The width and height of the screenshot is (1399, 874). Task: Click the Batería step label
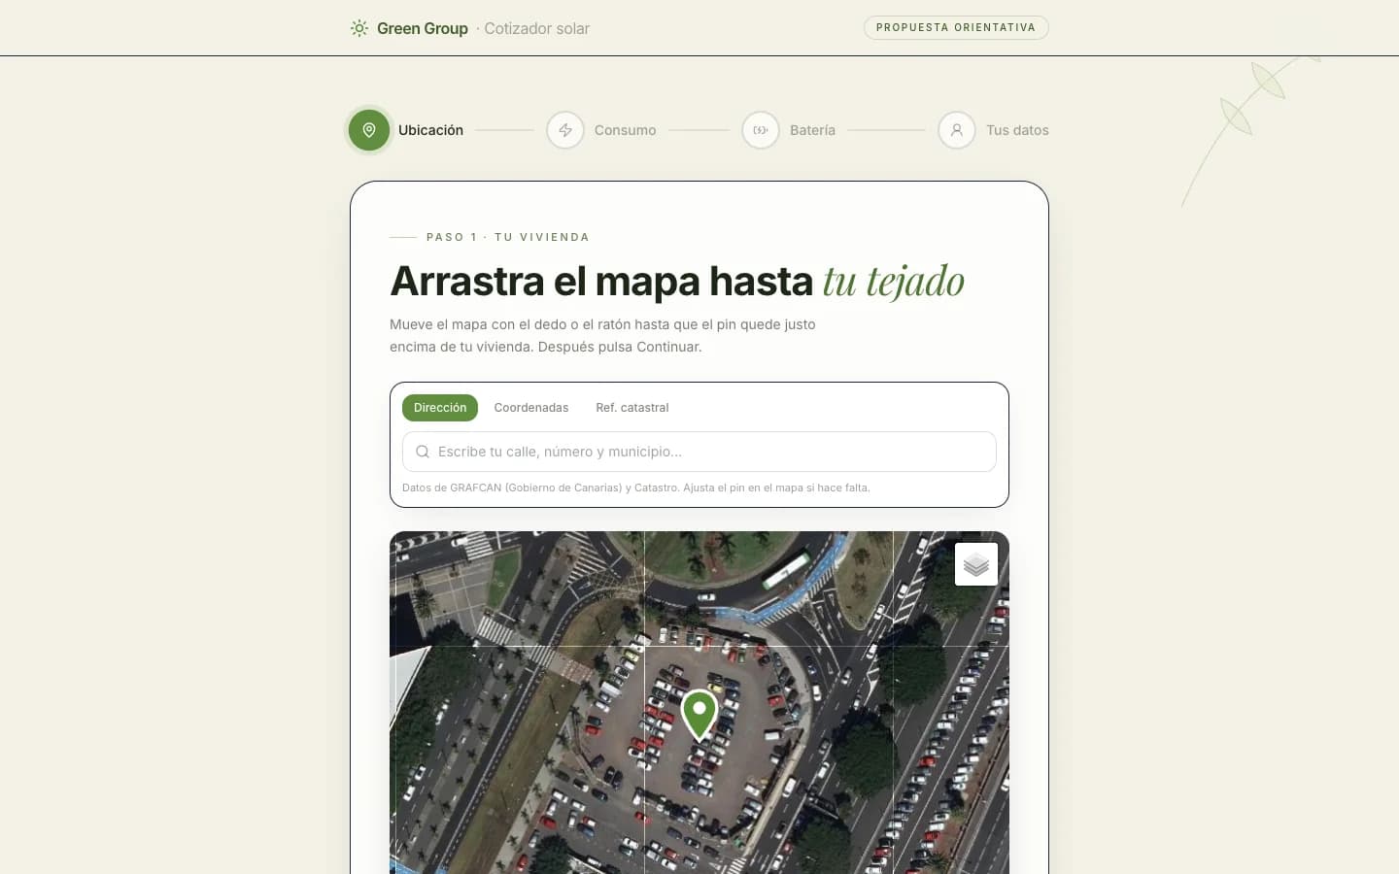812,130
